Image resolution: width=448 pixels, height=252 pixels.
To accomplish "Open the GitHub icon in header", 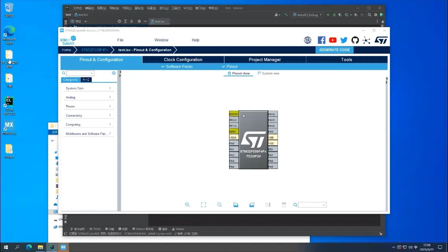I will (355, 40).
